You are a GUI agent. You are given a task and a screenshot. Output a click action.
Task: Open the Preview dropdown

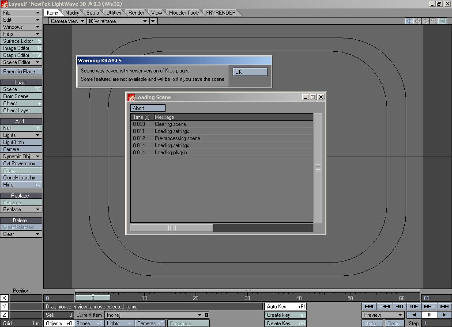383,315
